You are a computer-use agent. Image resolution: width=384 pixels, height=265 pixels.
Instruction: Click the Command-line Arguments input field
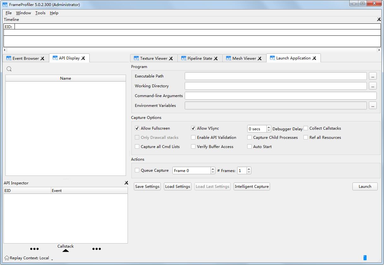280,96
